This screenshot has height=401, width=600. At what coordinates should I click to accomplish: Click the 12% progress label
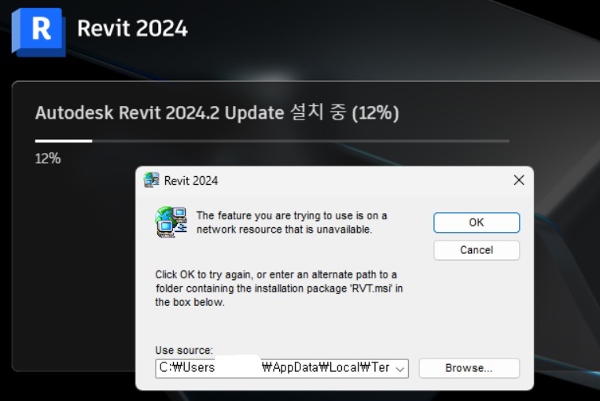pos(48,158)
